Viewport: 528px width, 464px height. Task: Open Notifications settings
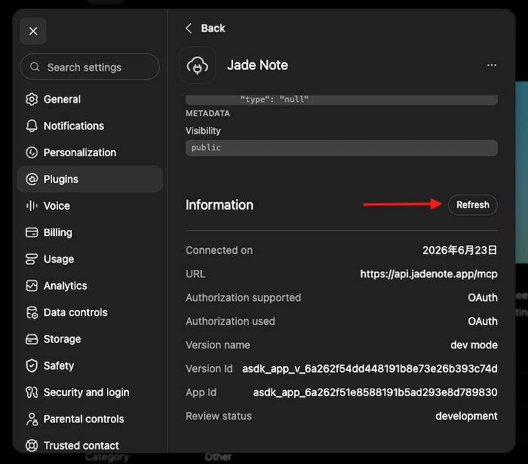pos(90,126)
